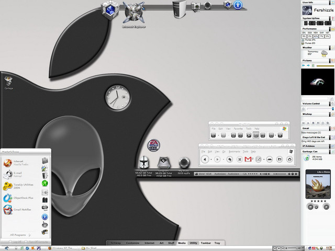Select the Customize tab in the bottom dock
Image resolution: width=335 pixels, height=251 pixels.
(x=132, y=243)
